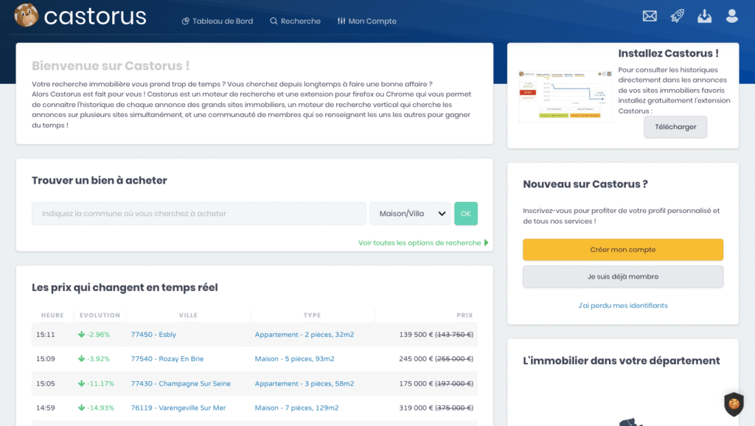
Task: Click the download extension tray icon
Action: tap(704, 16)
